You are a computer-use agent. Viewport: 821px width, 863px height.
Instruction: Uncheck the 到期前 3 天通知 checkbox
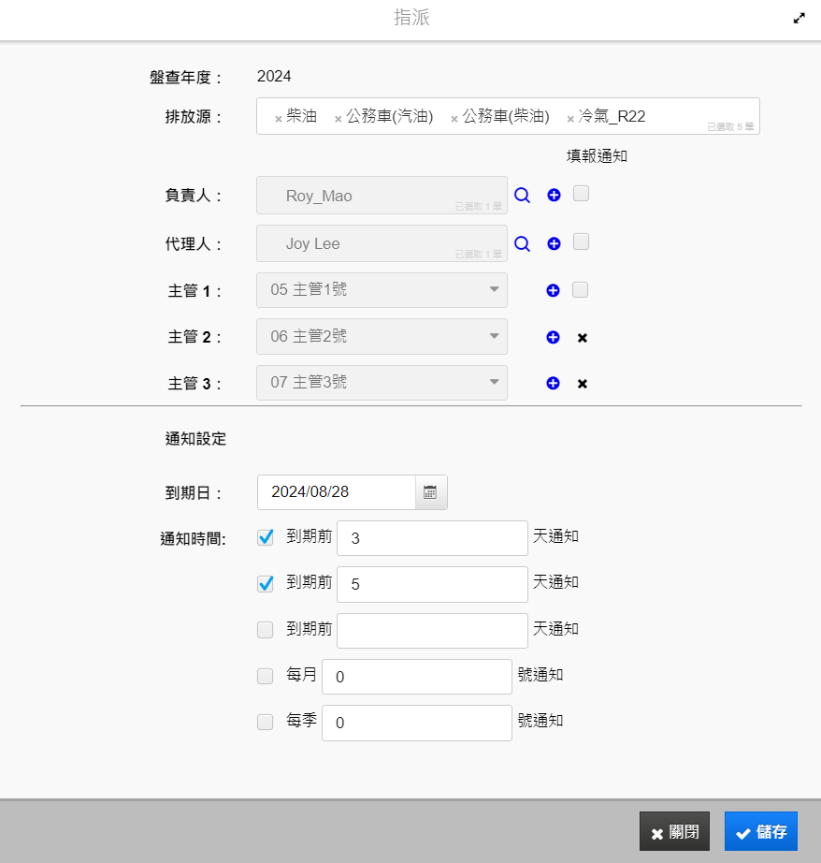pos(265,537)
